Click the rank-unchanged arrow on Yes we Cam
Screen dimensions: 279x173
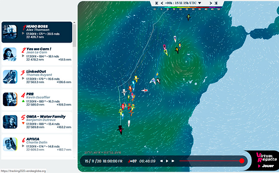23,56
